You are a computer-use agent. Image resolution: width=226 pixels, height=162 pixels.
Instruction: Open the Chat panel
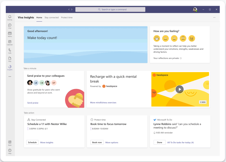(x=10, y=26)
